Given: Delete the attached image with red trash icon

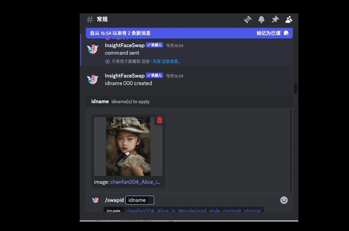Looking at the screenshot, I should [x=160, y=120].
